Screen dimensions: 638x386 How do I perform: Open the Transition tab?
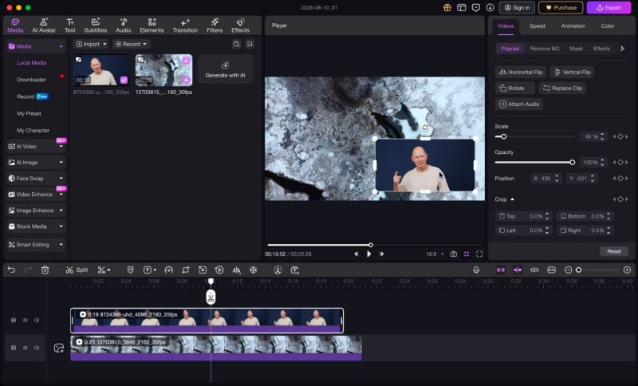click(185, 26)
